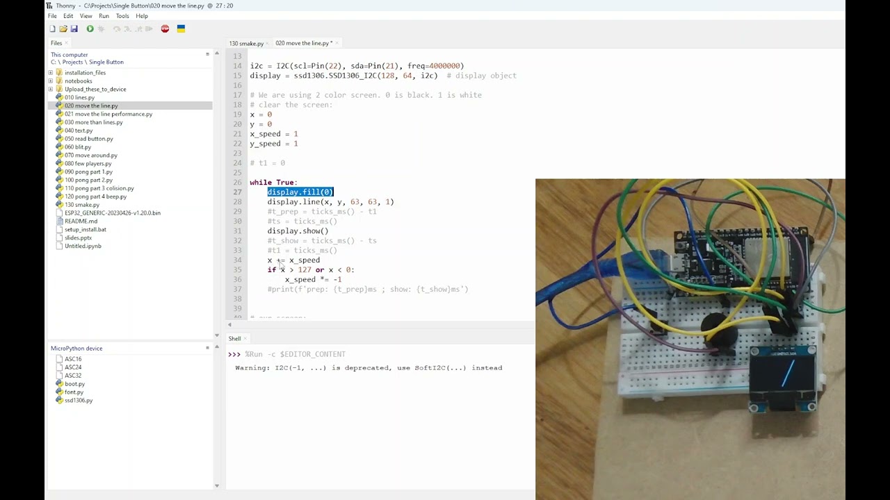
Task: Expand the notebooks folder
Action: point(50,81)
